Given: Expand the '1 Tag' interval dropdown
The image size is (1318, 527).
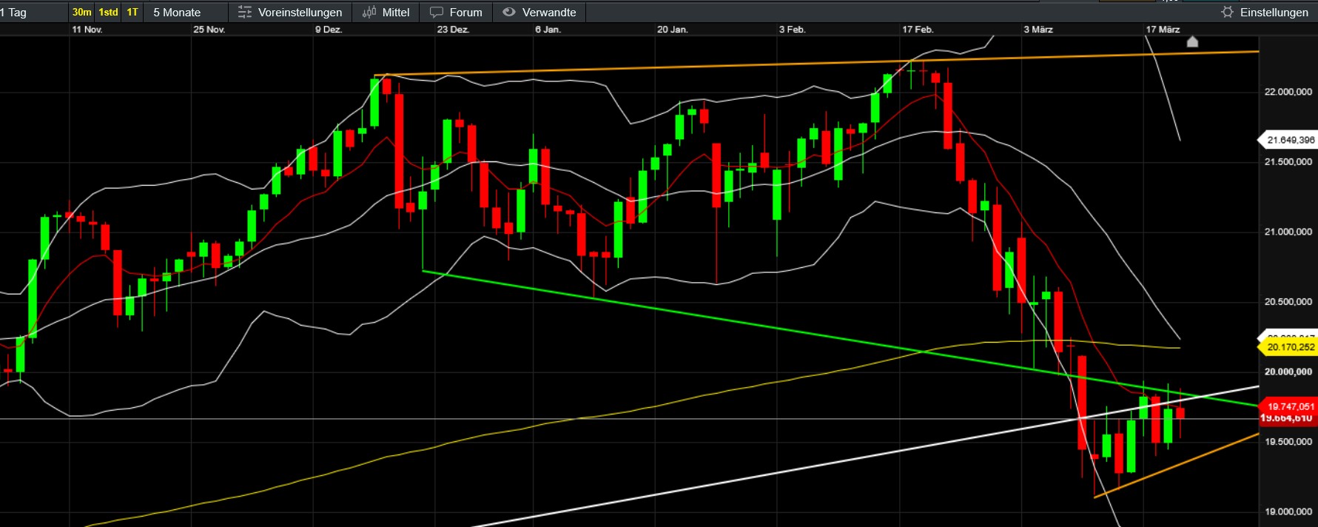Looking at the screenshot, I should [x=33, y=12].
